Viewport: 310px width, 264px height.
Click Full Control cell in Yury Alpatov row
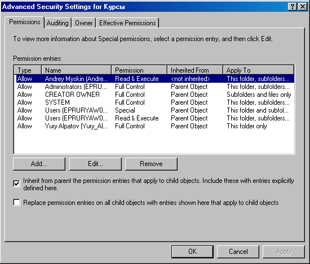130,126
